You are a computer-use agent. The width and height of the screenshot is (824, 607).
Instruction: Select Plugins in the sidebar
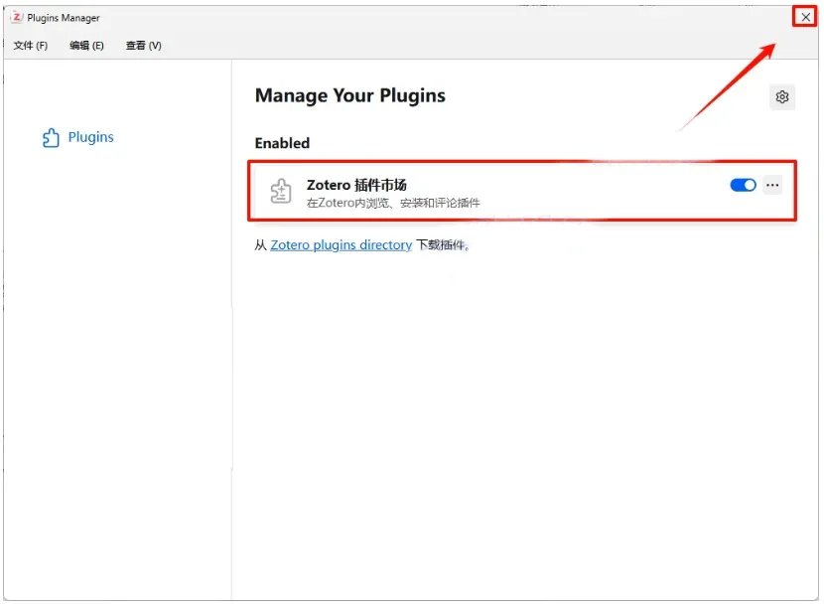click(x=77, y=137)
